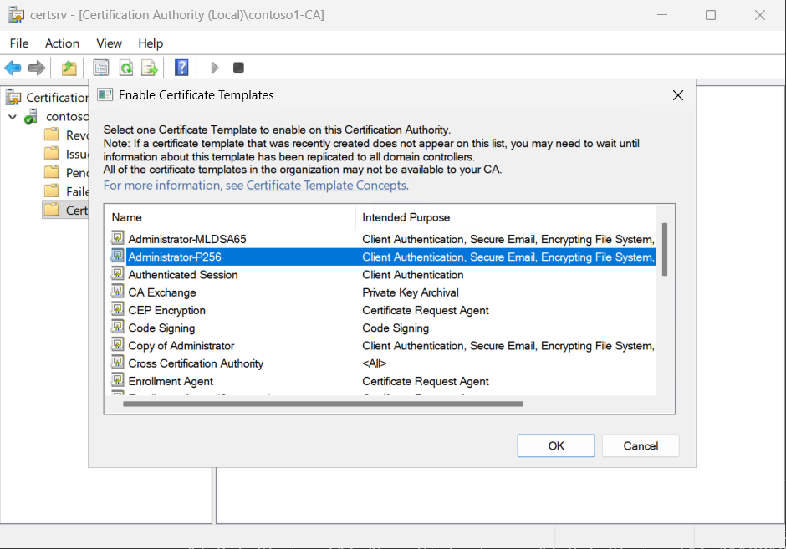786x549 pixels.
Task: Click the vertical scrollbar thumb in template list
Action: tap(665, 250)
